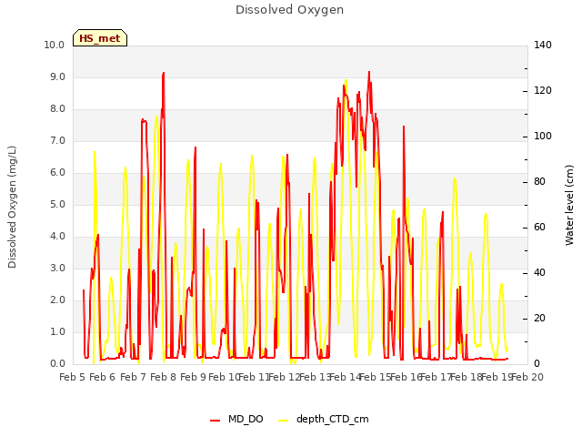Click the Feb 16 date label
The image size is (582, 437).
click(x=406, y=378)
